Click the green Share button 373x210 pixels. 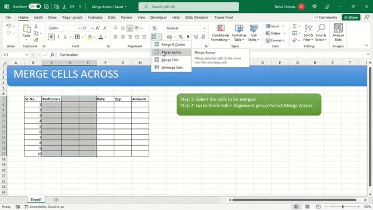click(x=351, y=17)
